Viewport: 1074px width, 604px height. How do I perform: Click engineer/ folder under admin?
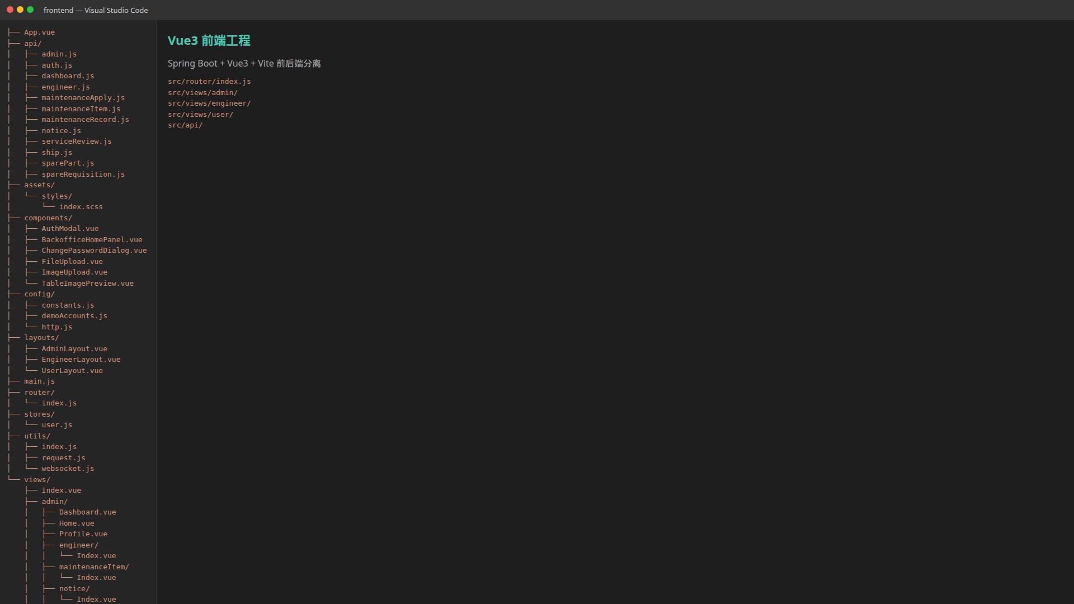[x=79, y=545]
